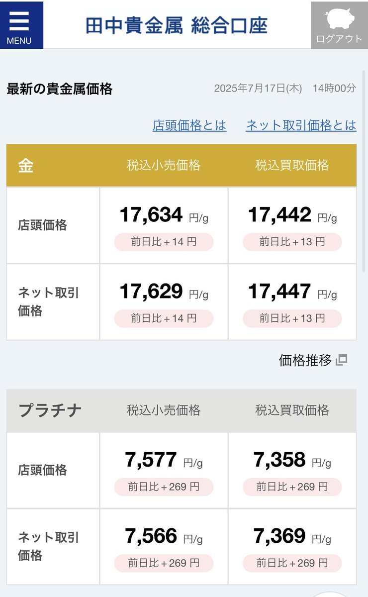Viewport: 368px width, 597px height.
Task: Click the 最新の貴金属価格 heading
Action: [60, 89]
